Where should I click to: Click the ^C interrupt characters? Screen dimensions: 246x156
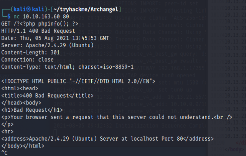point(4,153)
